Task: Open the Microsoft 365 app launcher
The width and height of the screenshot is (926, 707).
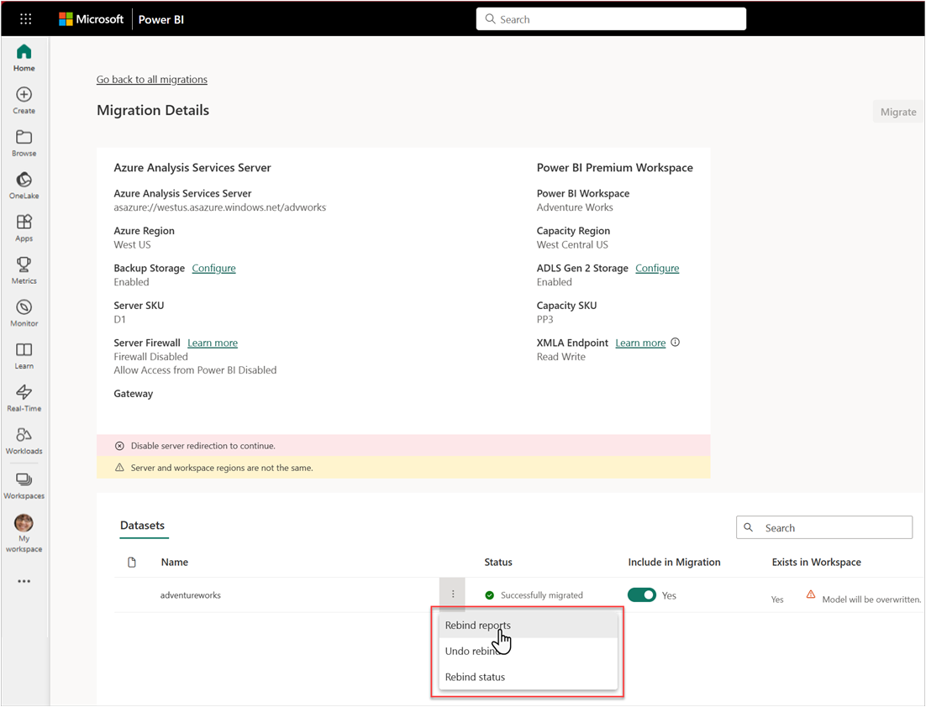Action: point(25,18)
